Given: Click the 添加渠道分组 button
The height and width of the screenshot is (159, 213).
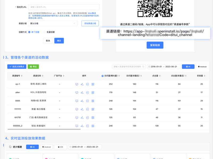Looking at the screenshot, I should pyautogui.click(x=90, y=23).
